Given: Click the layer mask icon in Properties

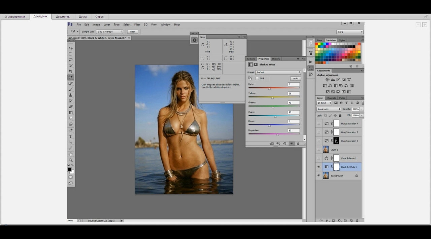Looking at the screenshot, I should tap(256, 65).
